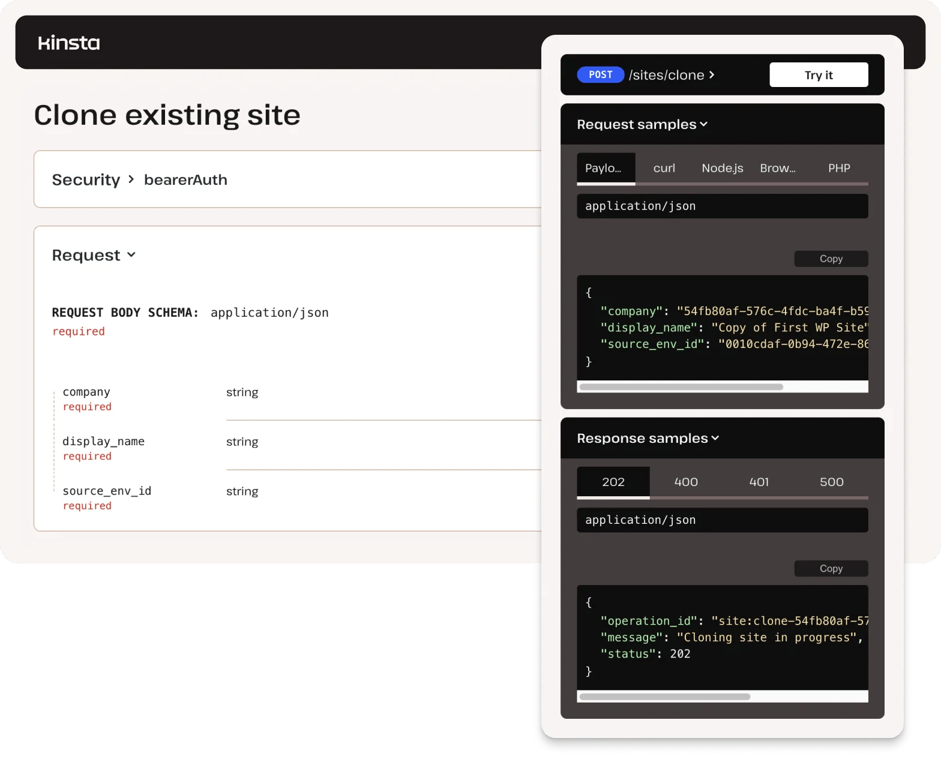Copy the request sample payload
Screen dimensions: 941x768
pos(831,259)
